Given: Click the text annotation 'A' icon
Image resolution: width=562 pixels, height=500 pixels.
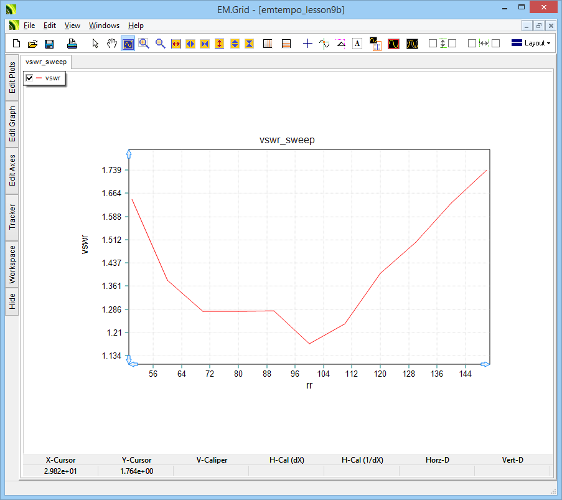Looking at the screenshot, I should click(x=357, y=44).
